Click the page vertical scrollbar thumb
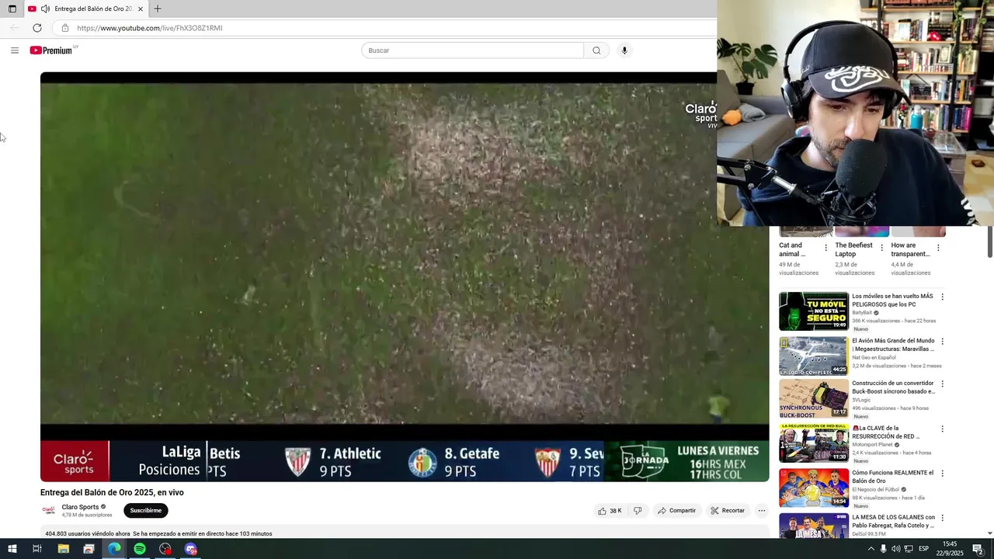The height and width of the screenshot is (559, 994). [x=990, y=242]
